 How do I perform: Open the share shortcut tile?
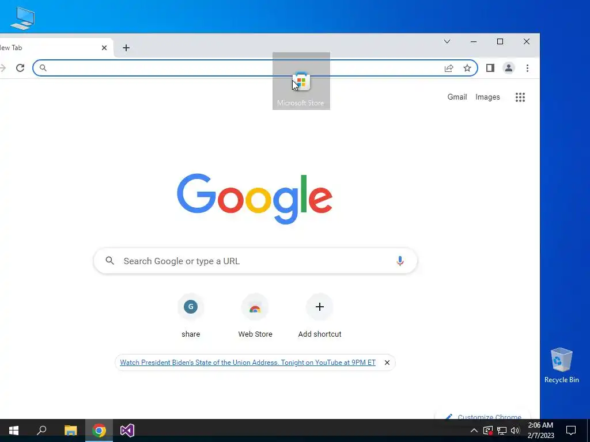[191, 316]
